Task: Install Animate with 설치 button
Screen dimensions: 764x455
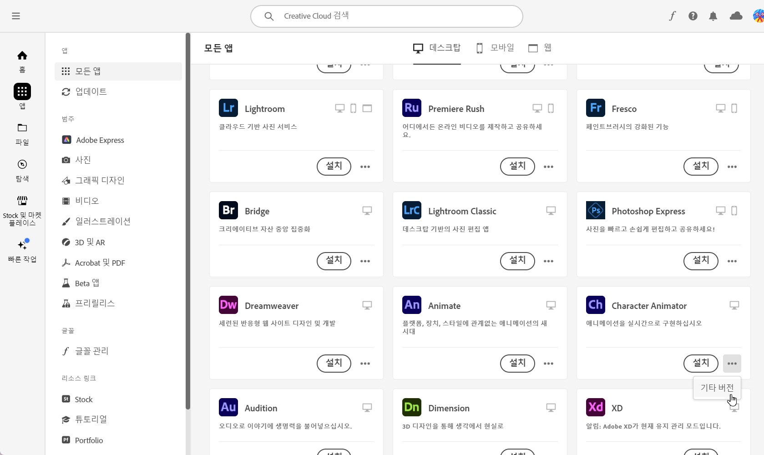Action: pyautogui.click(x=517, y=364)
